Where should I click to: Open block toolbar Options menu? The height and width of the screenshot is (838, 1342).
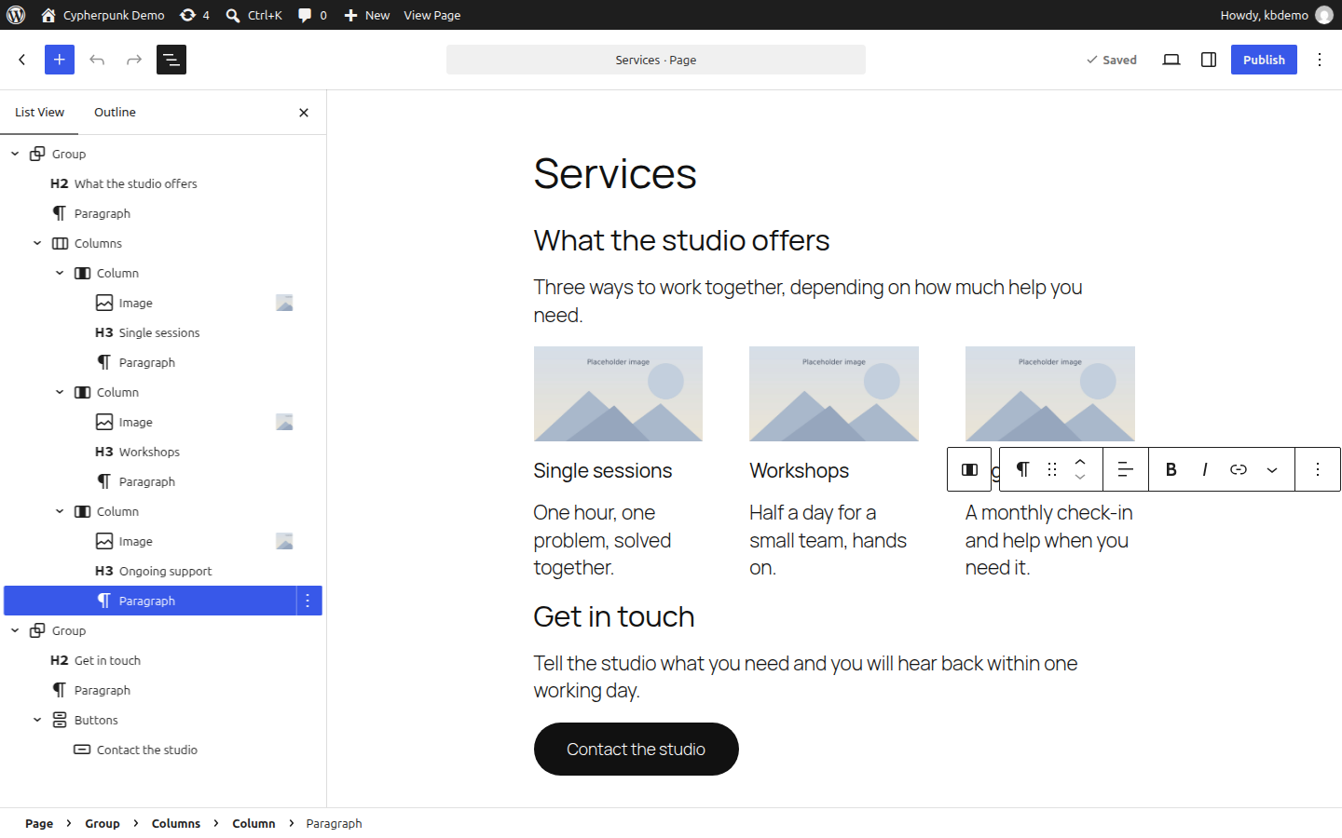[x=1318, y=469]
